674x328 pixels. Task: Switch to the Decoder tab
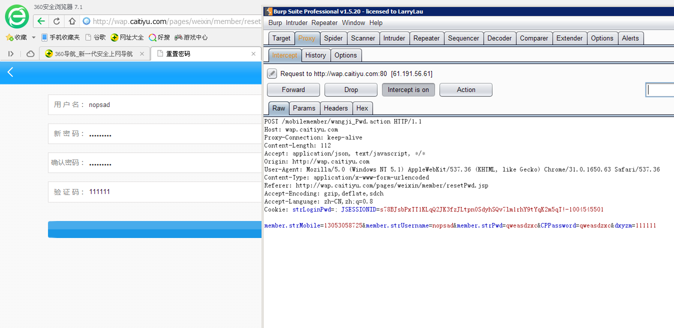(x=499, y=38)
